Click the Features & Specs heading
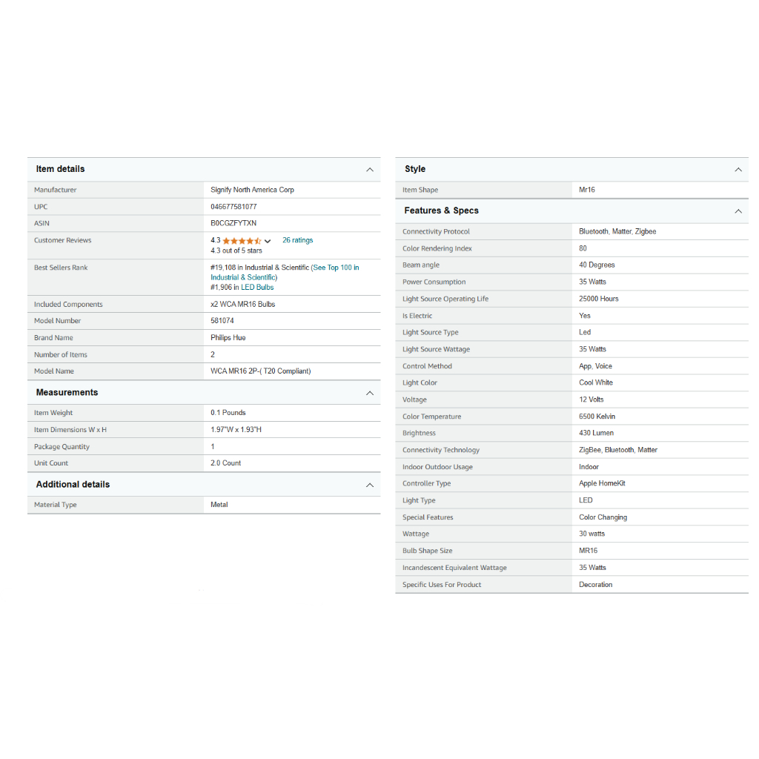This screenshot has height=759, width=759. tap(441, 211)
